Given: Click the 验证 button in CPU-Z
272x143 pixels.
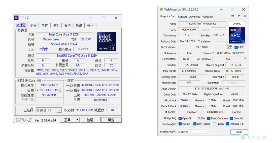Looking at the screenshot, I should [90, 120].
